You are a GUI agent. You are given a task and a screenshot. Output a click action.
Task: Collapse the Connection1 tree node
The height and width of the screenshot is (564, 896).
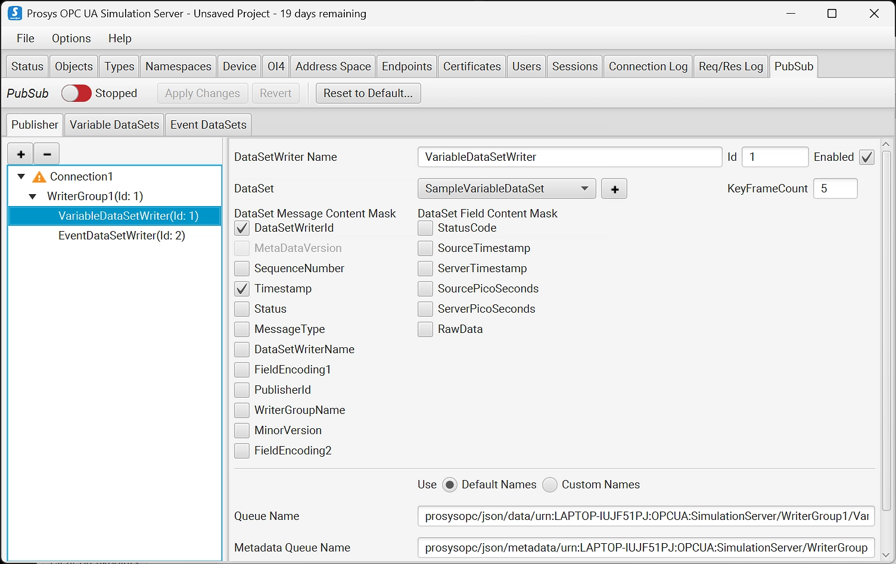coord(21,177)
